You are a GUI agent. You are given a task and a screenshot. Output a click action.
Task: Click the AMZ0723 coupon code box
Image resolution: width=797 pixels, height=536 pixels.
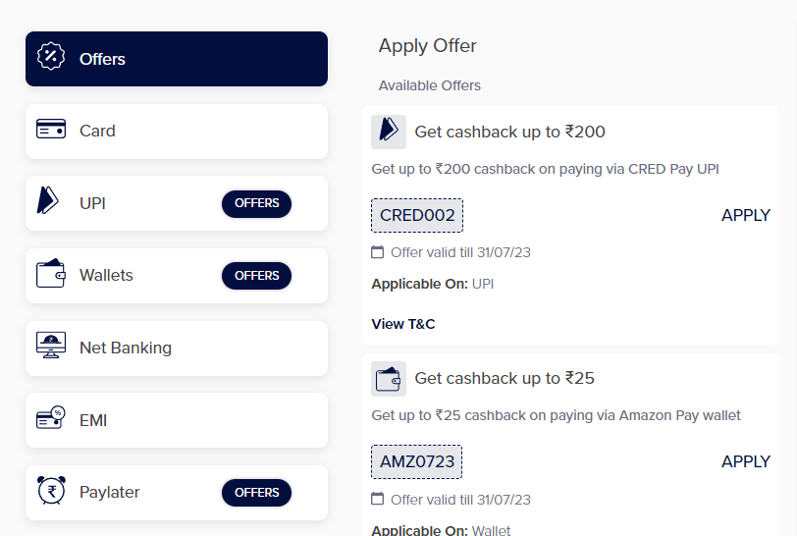pos(417,461)
